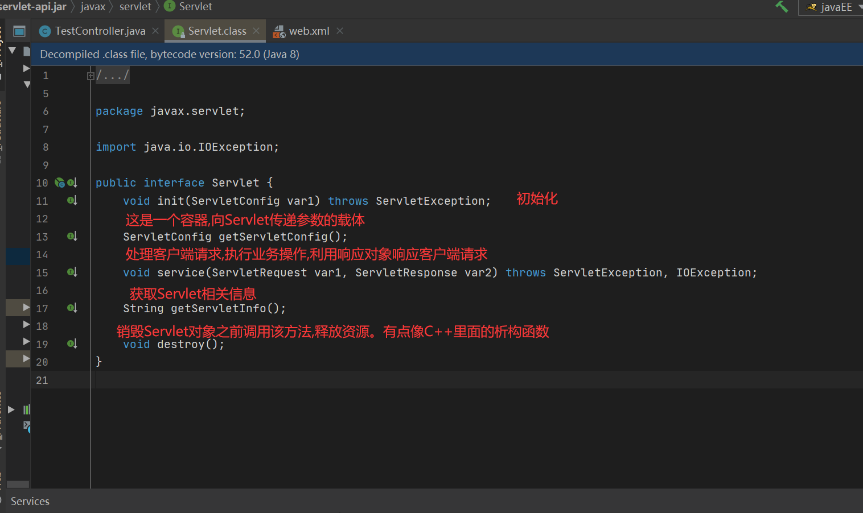Click the file icon atop the project tree
863x513 pixels.
click(x=27, y=51)
